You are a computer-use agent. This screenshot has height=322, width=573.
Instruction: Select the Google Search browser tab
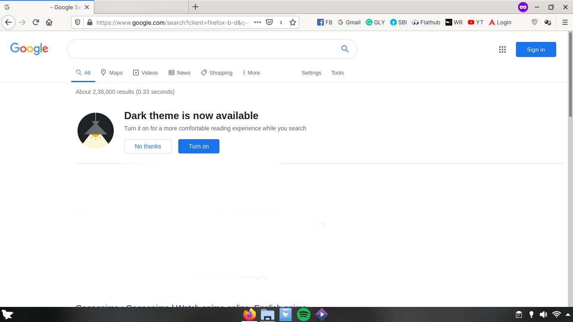[47, 7]
